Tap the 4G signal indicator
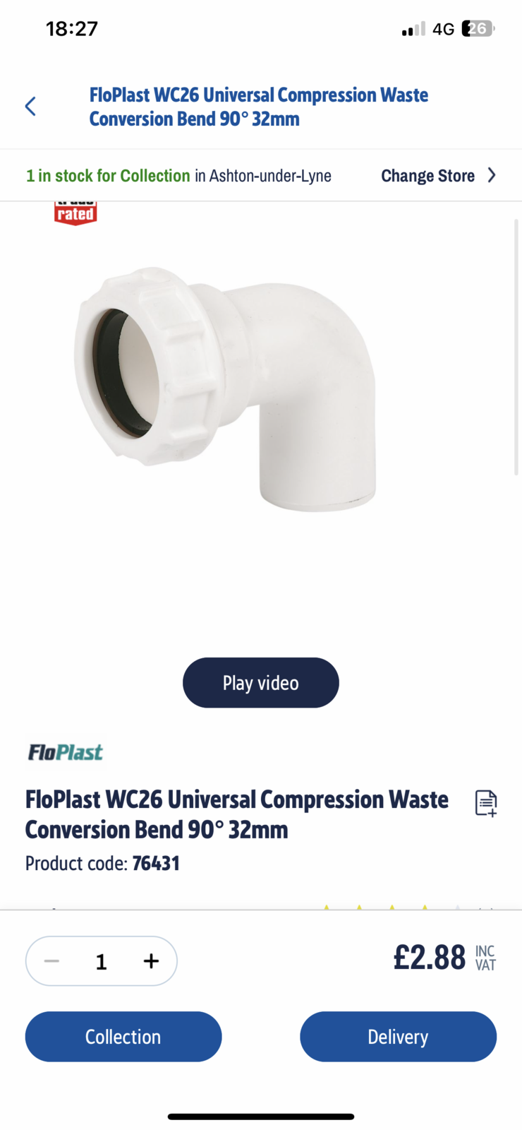Screen dimensions: 522x1130 pyautogui.click(x=443, y=29)
